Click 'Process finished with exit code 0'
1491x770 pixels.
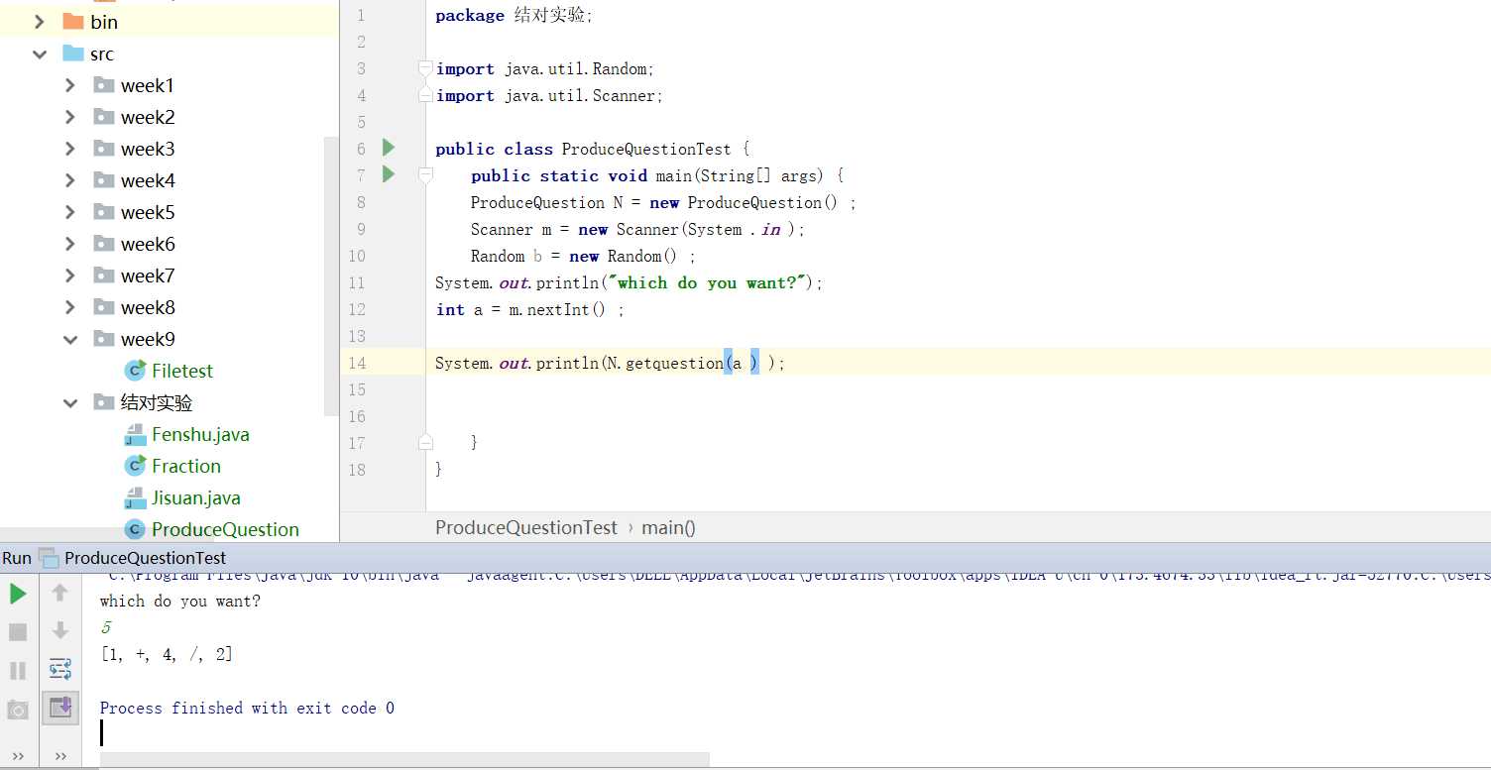click(x=247, y=708)
